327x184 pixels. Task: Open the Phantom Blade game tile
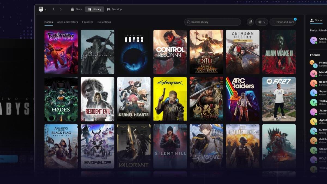98,52
